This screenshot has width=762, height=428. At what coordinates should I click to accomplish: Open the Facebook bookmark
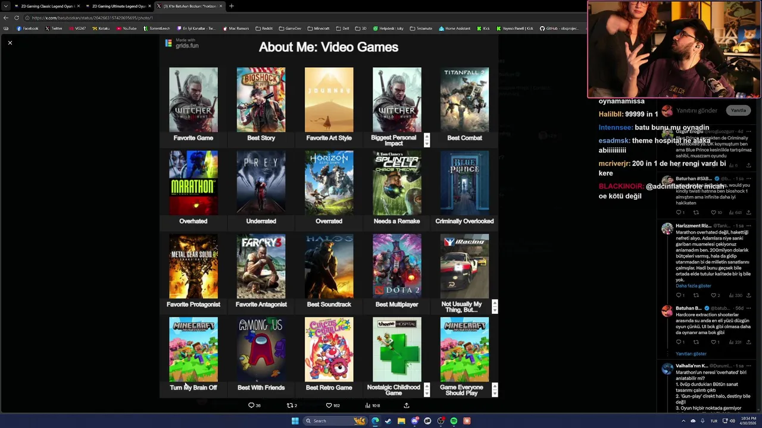click(27, 29)
